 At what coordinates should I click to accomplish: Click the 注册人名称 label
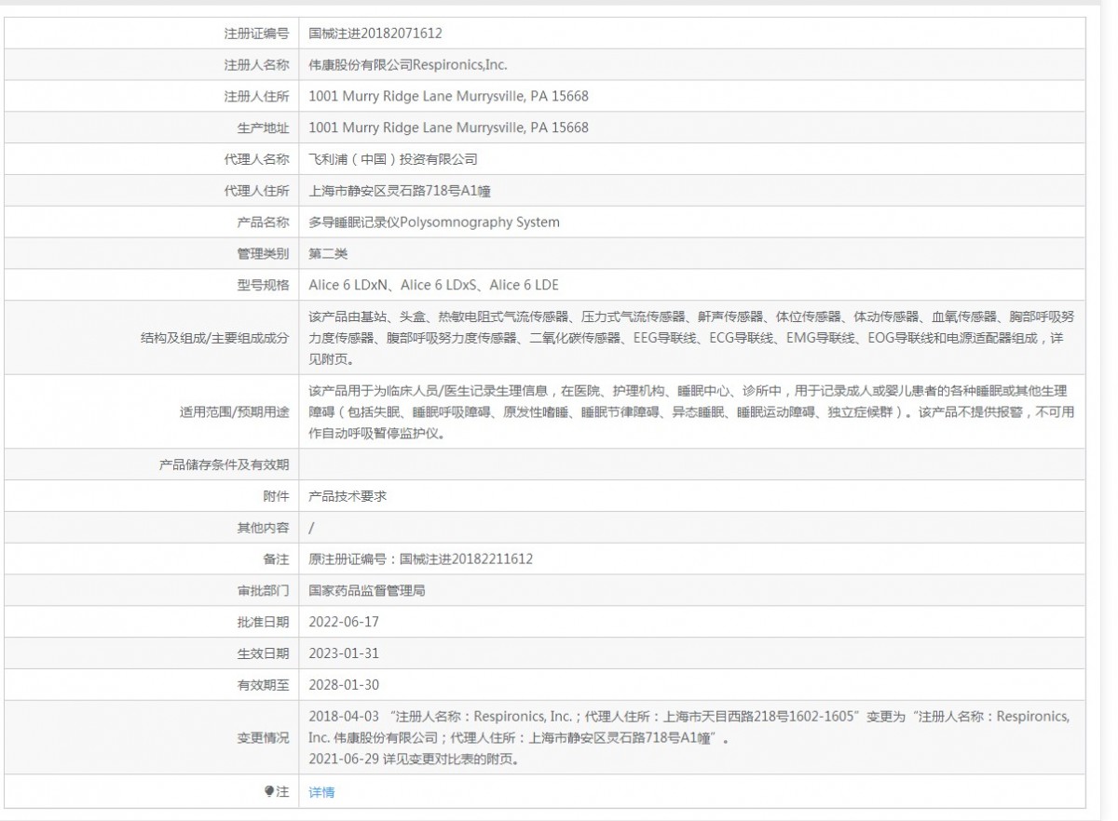point(256,64)
